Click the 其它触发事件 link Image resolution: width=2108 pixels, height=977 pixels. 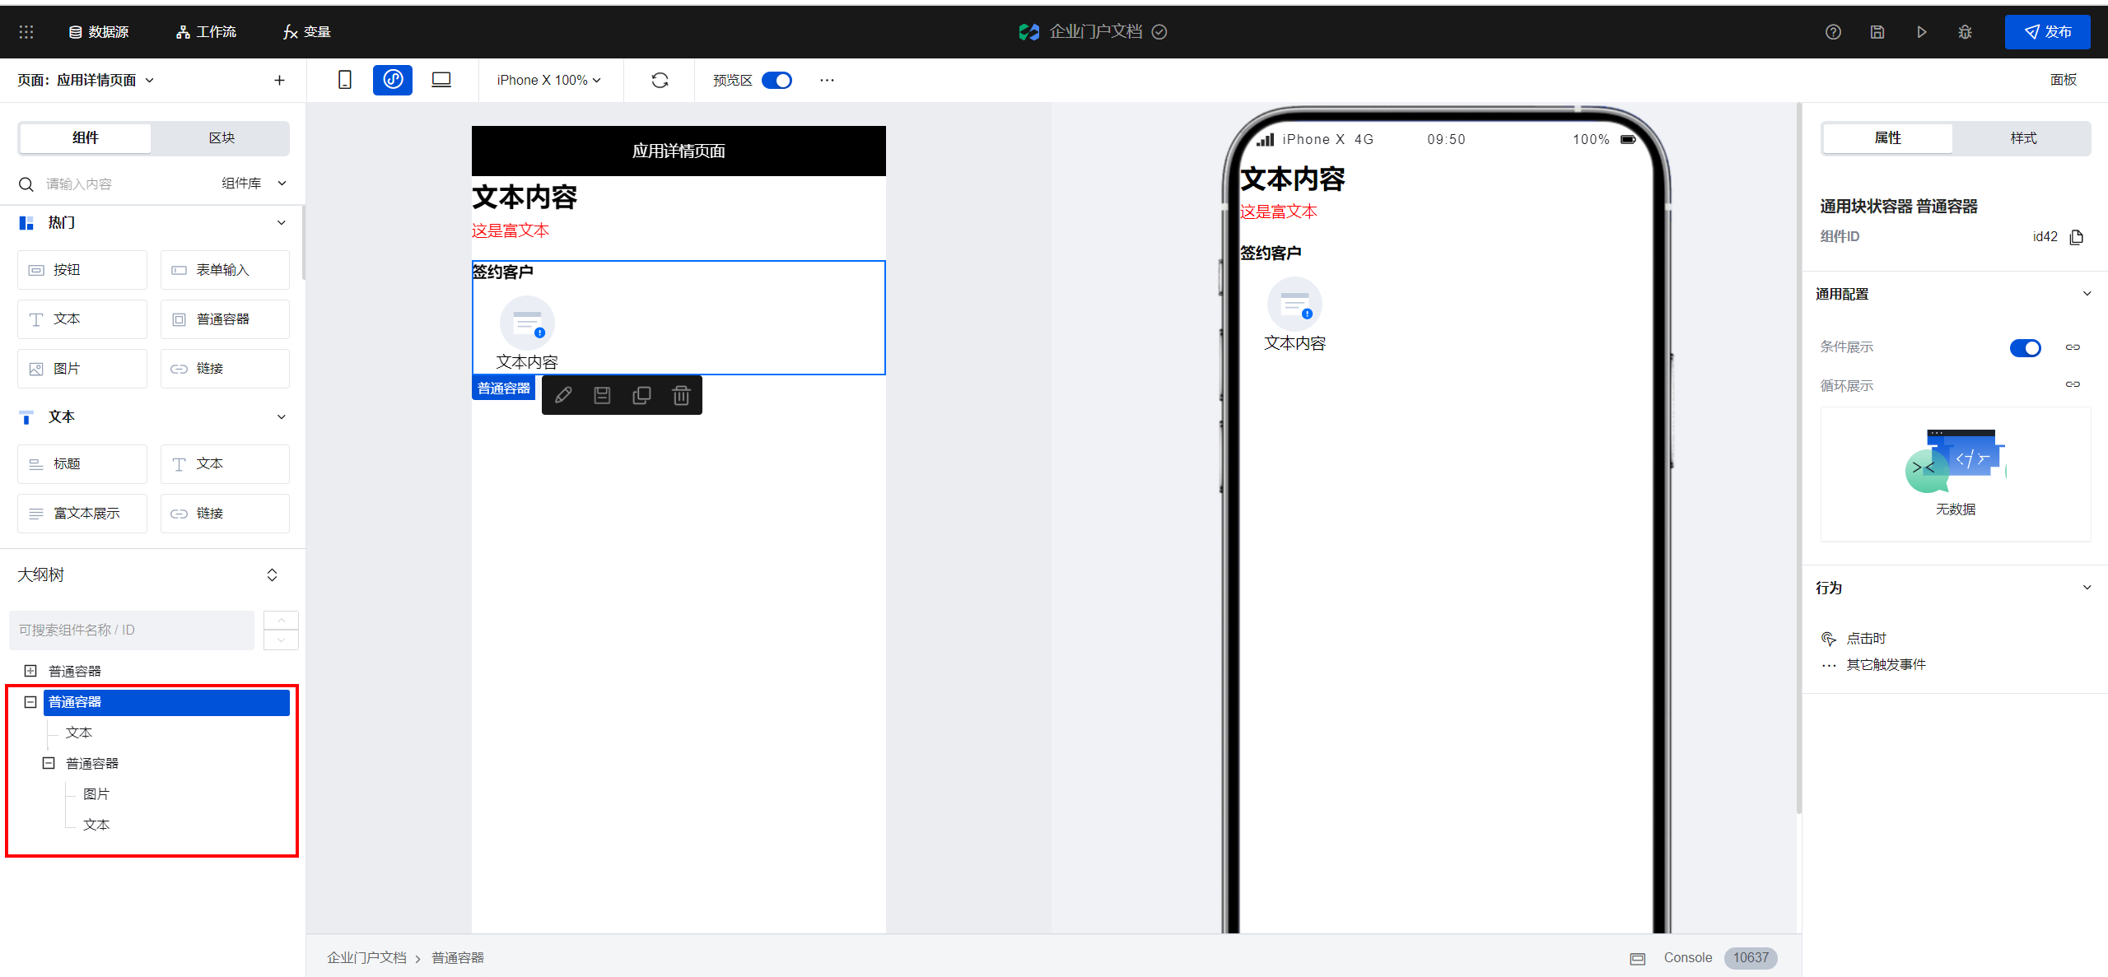point(1885,664)
